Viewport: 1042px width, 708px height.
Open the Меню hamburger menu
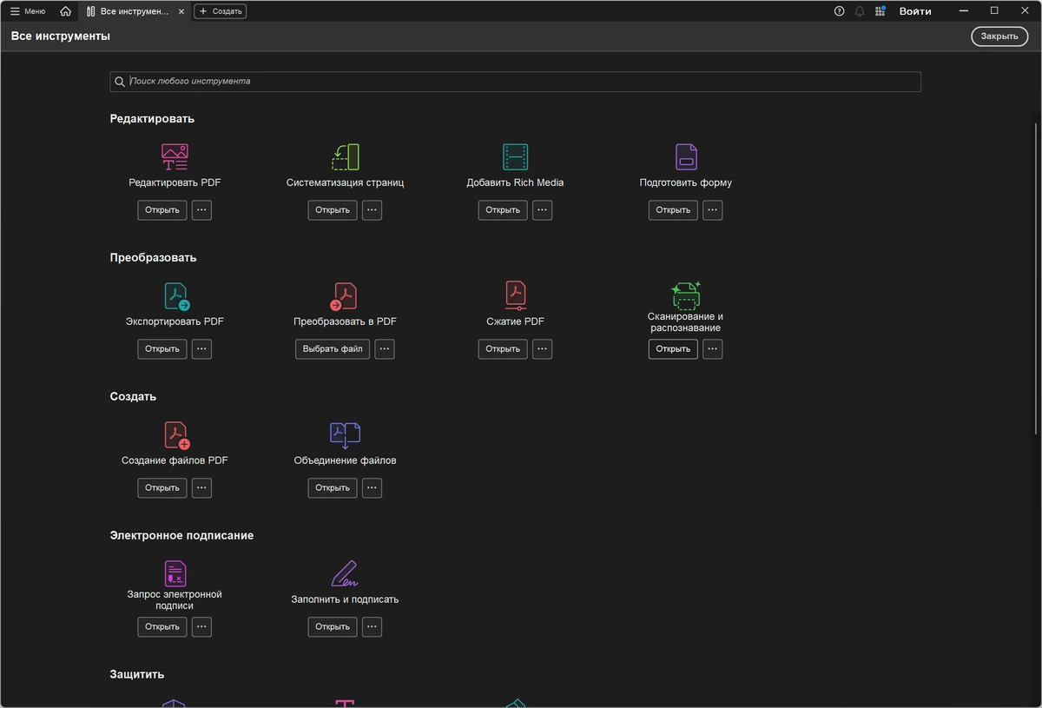pyautogui.click(x=28, y=11)
